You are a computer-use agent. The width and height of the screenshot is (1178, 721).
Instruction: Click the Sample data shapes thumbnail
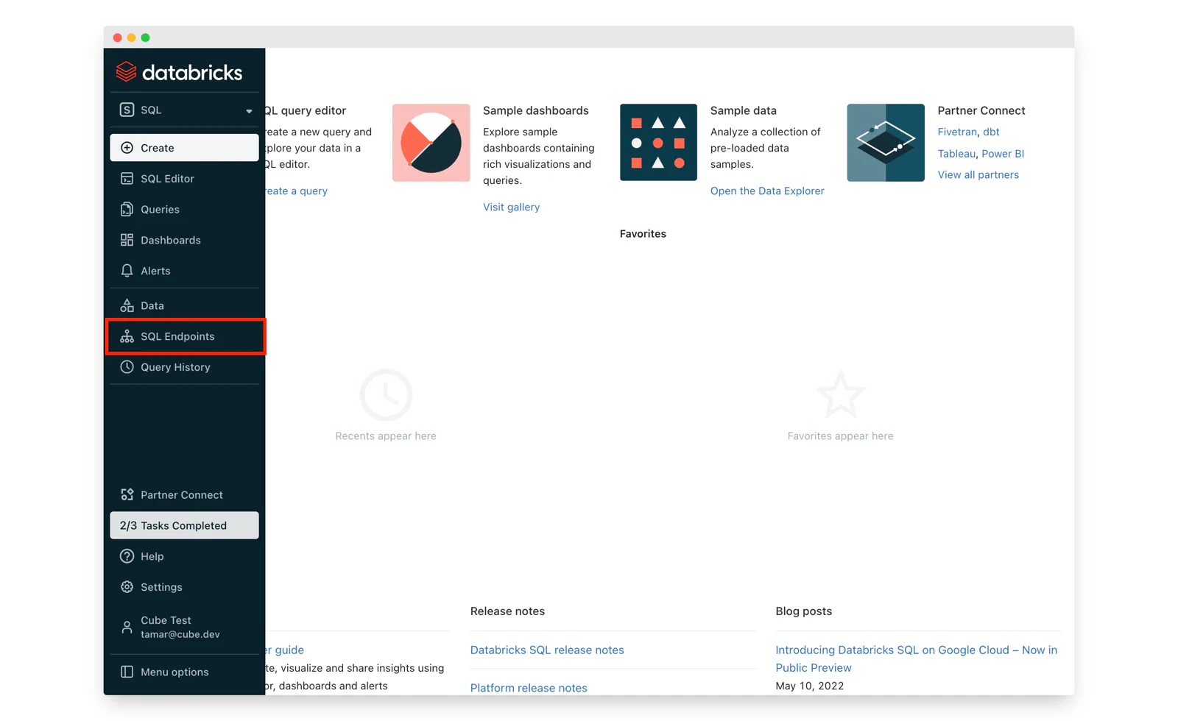658,143
